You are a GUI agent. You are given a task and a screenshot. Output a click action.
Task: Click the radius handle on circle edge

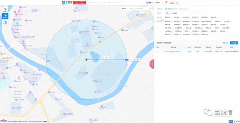coord(127,60)
